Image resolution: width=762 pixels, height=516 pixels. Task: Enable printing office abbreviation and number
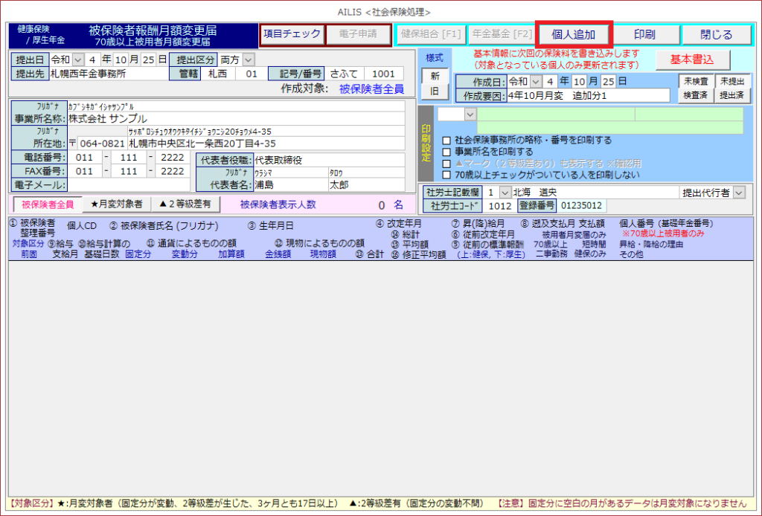pos(446,140)
